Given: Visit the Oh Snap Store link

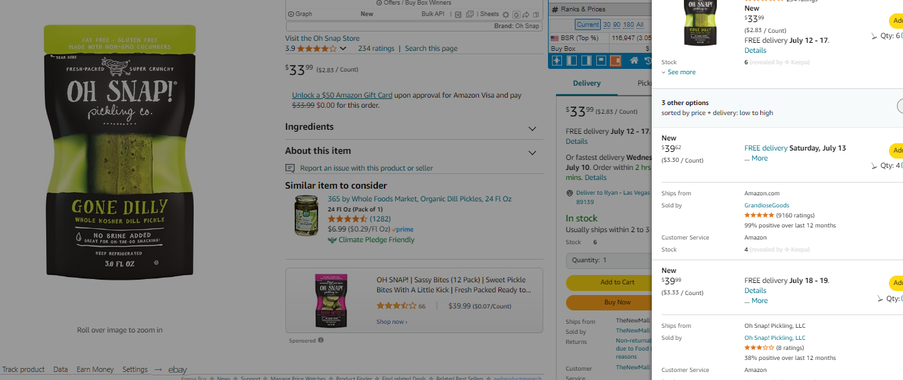Looking at the screenshot, I should (322, 38).
